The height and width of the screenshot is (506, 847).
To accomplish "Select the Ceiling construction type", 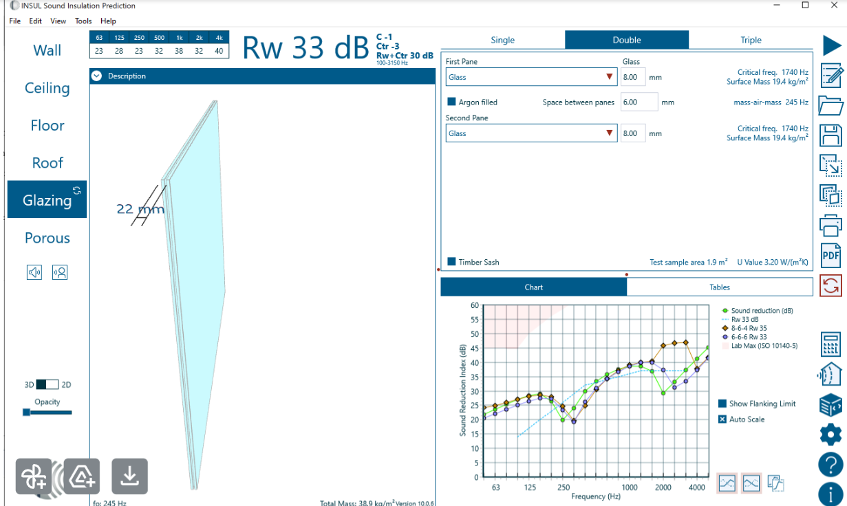I will (x=47, y=88).
